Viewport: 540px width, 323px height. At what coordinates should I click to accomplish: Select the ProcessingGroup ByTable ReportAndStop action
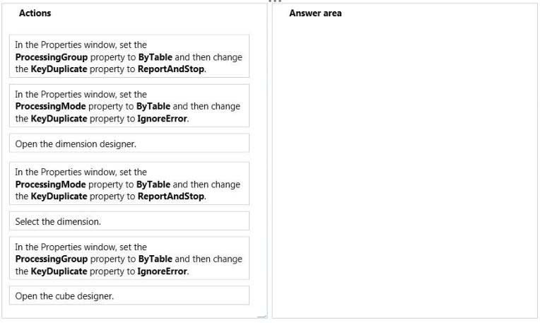[130, 57]
